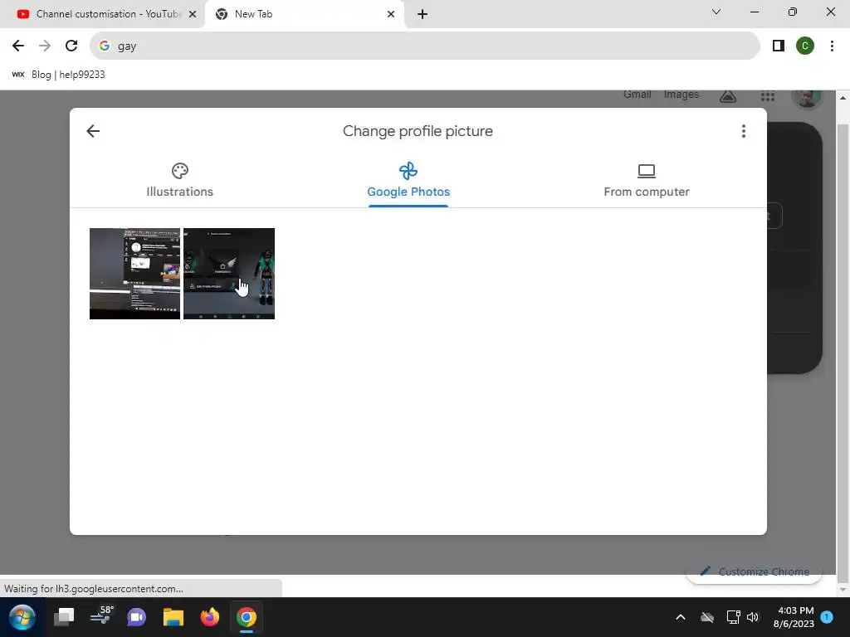Screen dimensions: 850x637
Task: Open Chrome's three-dot main menu
Action: click(x=832, y=46)
